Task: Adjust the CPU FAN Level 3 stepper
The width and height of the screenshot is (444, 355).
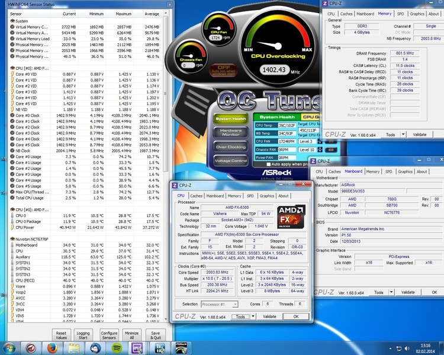Action: tap(320, 141)
